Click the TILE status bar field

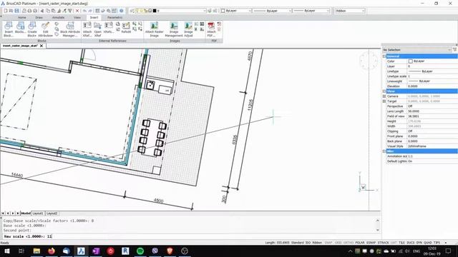coord(401,243)
